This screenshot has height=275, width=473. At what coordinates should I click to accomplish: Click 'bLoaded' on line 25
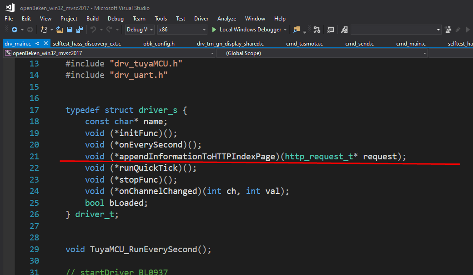pyautogui.click(x=126, y=203)
